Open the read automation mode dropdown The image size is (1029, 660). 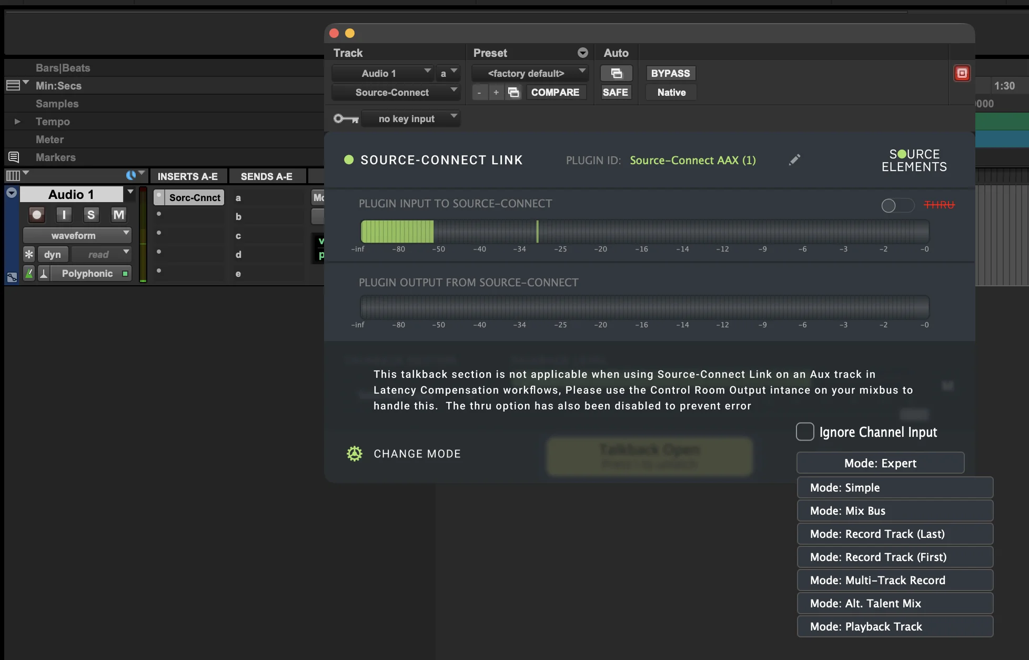click(x=101, y=255)
